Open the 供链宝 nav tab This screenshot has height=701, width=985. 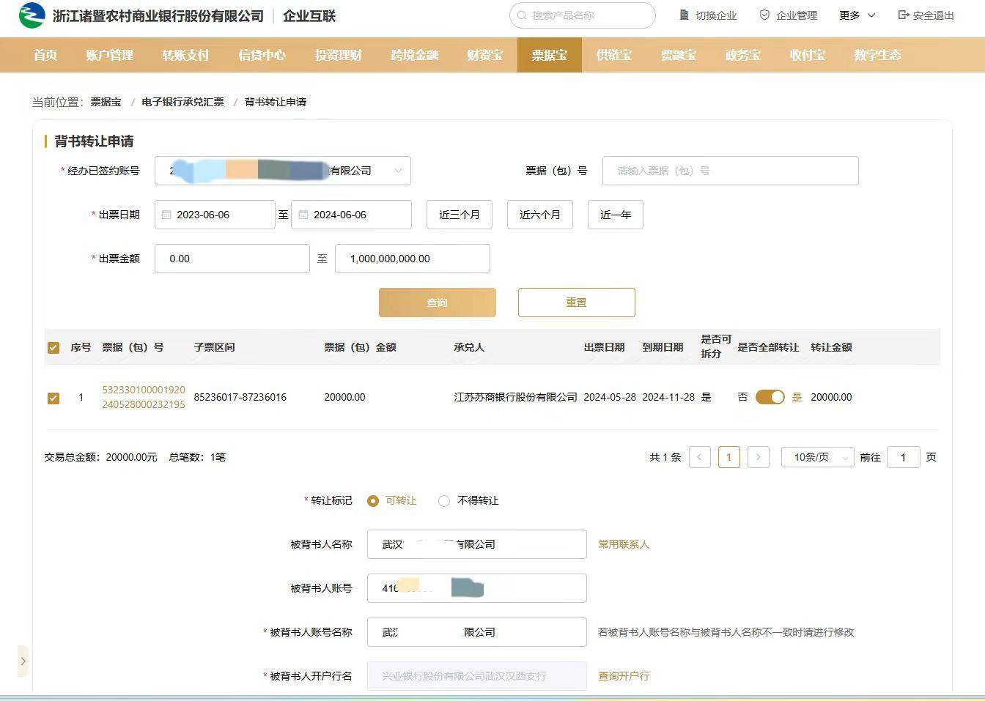tap(613, 55)
